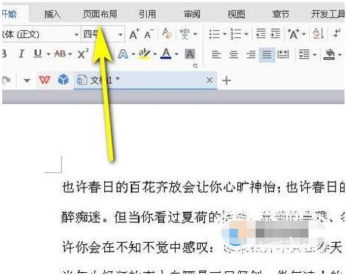
Task: Apply numbered list
Action: coord(236,34)
